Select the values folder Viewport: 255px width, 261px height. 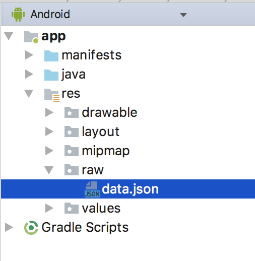101,209
